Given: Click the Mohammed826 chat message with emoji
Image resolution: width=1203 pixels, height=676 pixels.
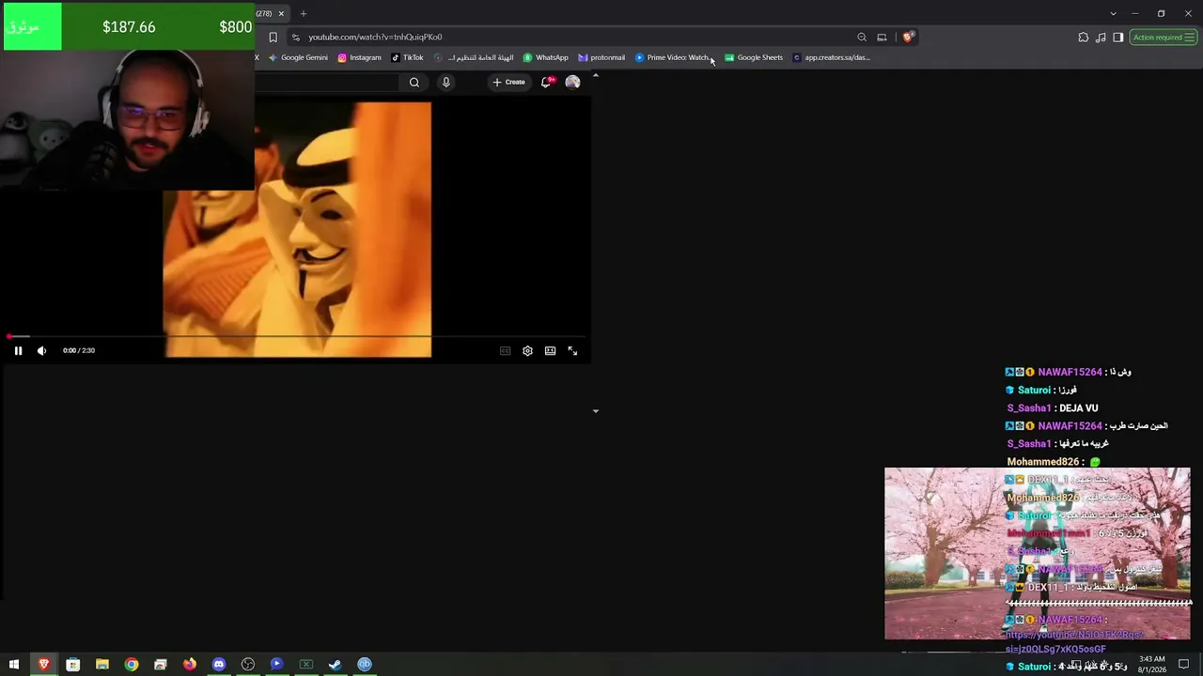Looking at the screenshot, I should point(1054,462).
